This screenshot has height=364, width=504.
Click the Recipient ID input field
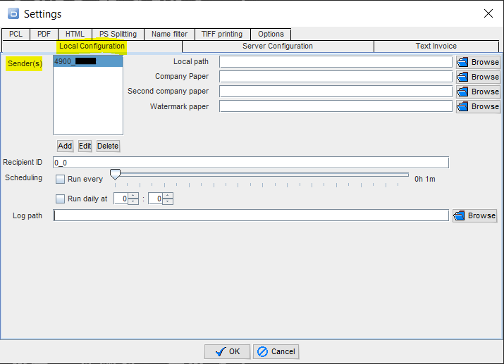coord(250,163)
